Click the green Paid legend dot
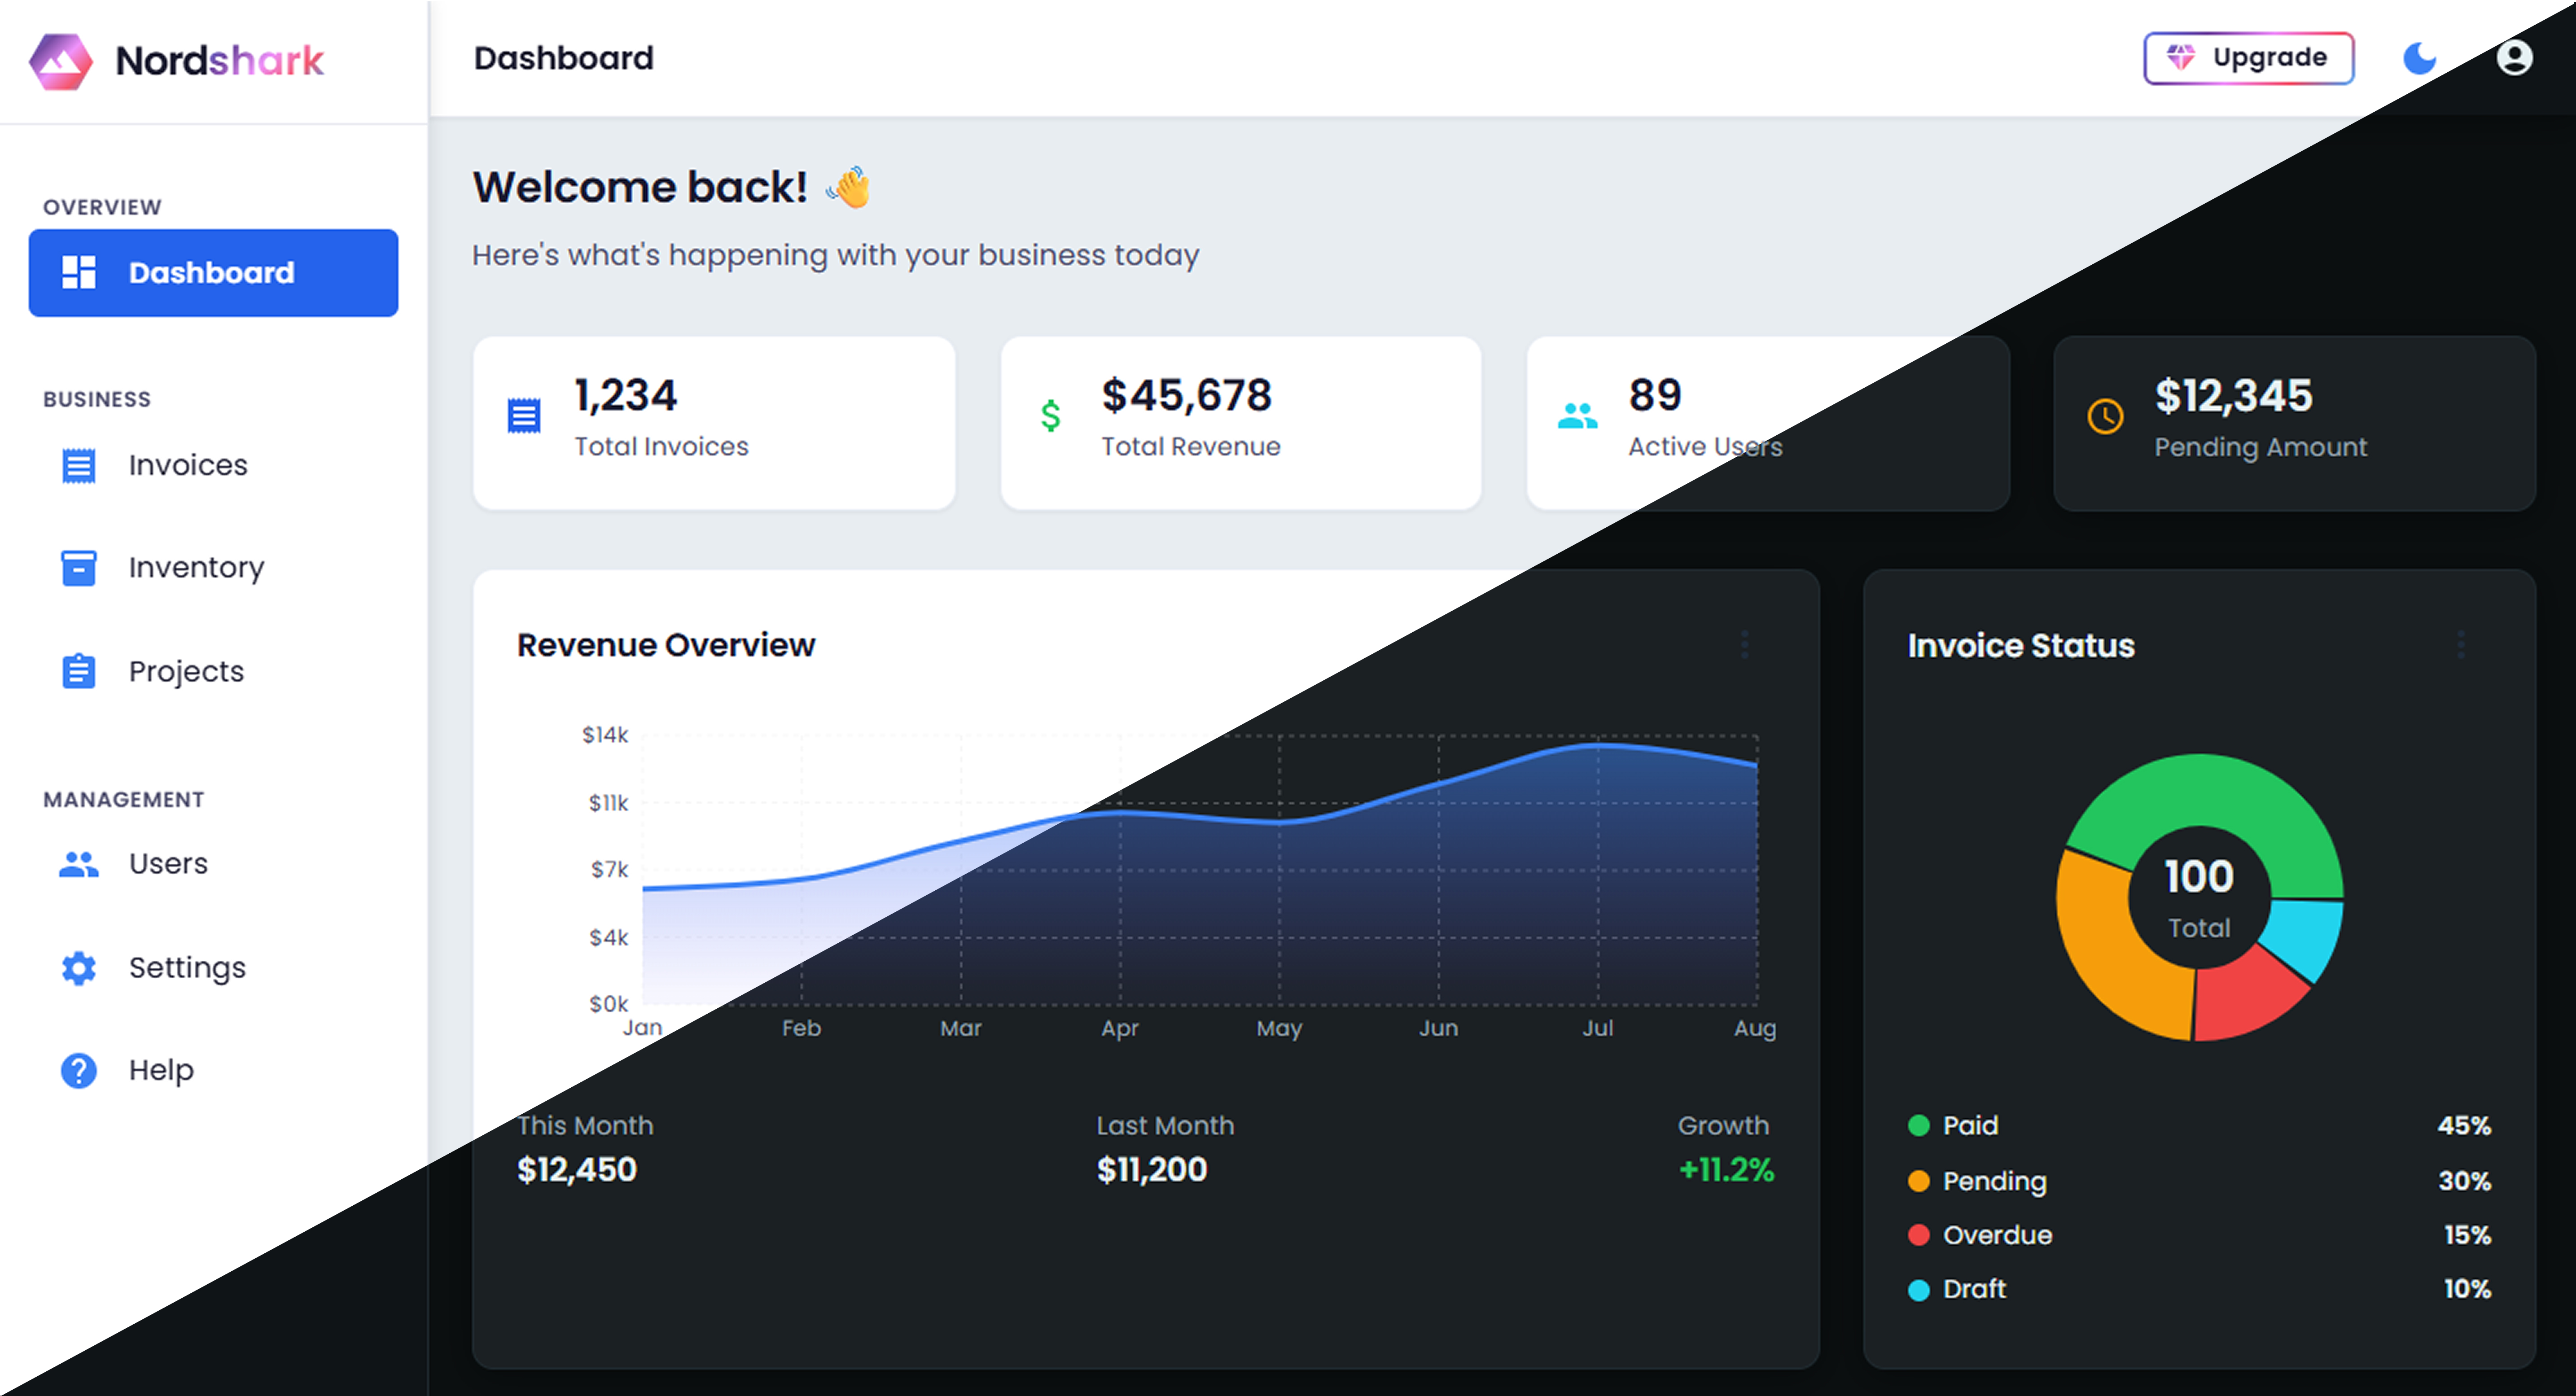The width and height of the screenshot is (2576, 1396). tap(1918, 1126)
